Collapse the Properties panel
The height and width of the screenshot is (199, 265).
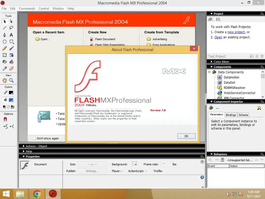[x=24, y=157]
